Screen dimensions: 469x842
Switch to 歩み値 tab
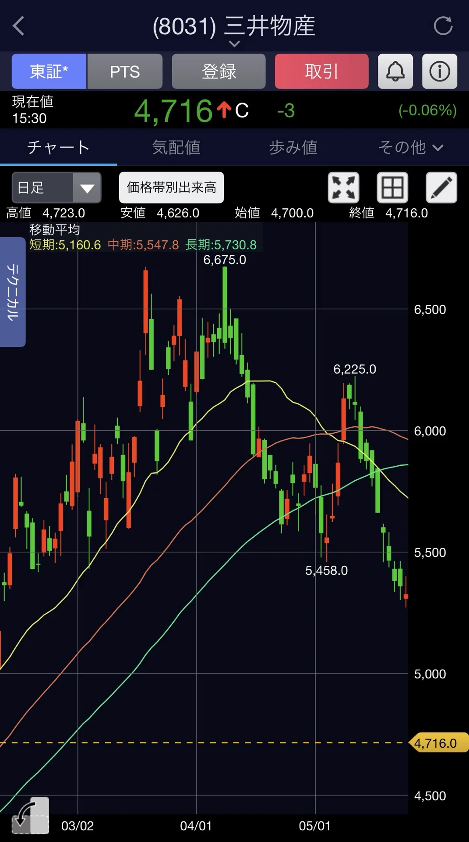pyautogui.click(x=293, y=147)
